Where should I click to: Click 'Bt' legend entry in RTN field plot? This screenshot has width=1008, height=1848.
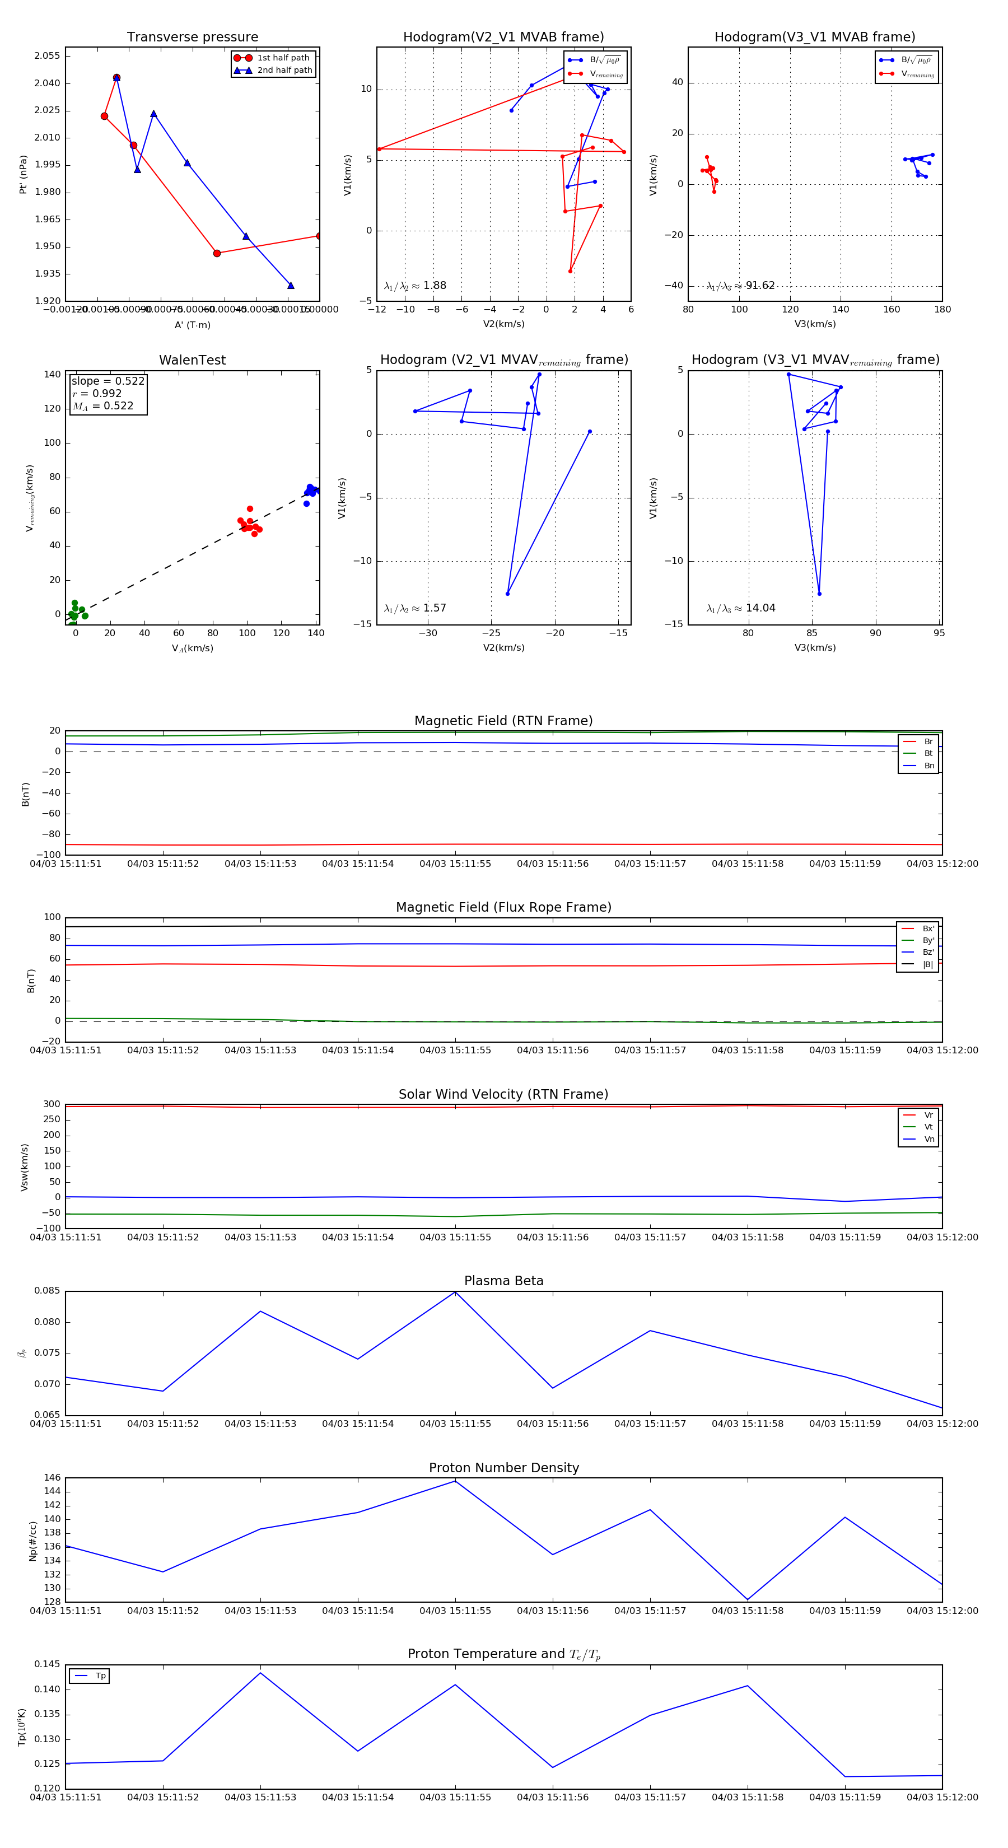(918, 753)
